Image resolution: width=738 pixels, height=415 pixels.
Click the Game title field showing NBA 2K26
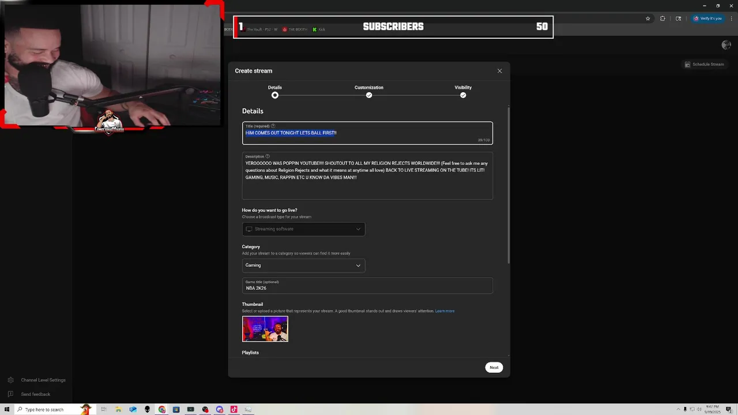(x=367, y=285)
